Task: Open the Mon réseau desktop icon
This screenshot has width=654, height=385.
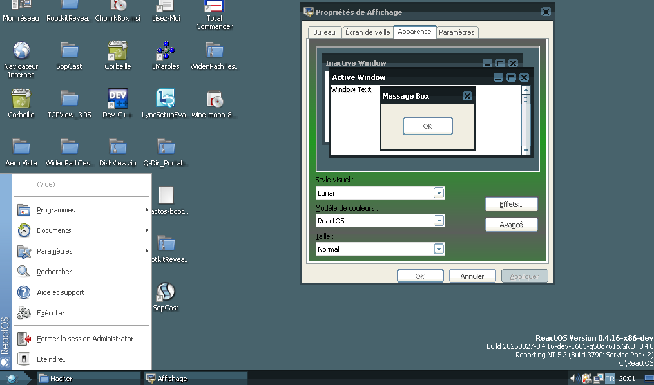Action: tap(21, 6)
